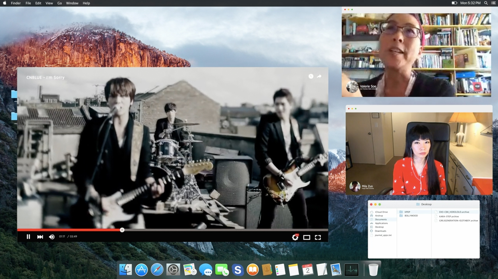Open System Preferences in the Dock
Viewport: 498px width, 279px height.
click(173, 269)
